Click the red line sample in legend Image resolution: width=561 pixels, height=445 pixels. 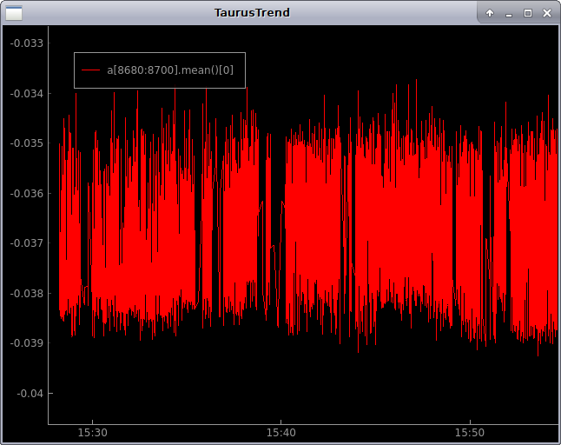[91, 70]
